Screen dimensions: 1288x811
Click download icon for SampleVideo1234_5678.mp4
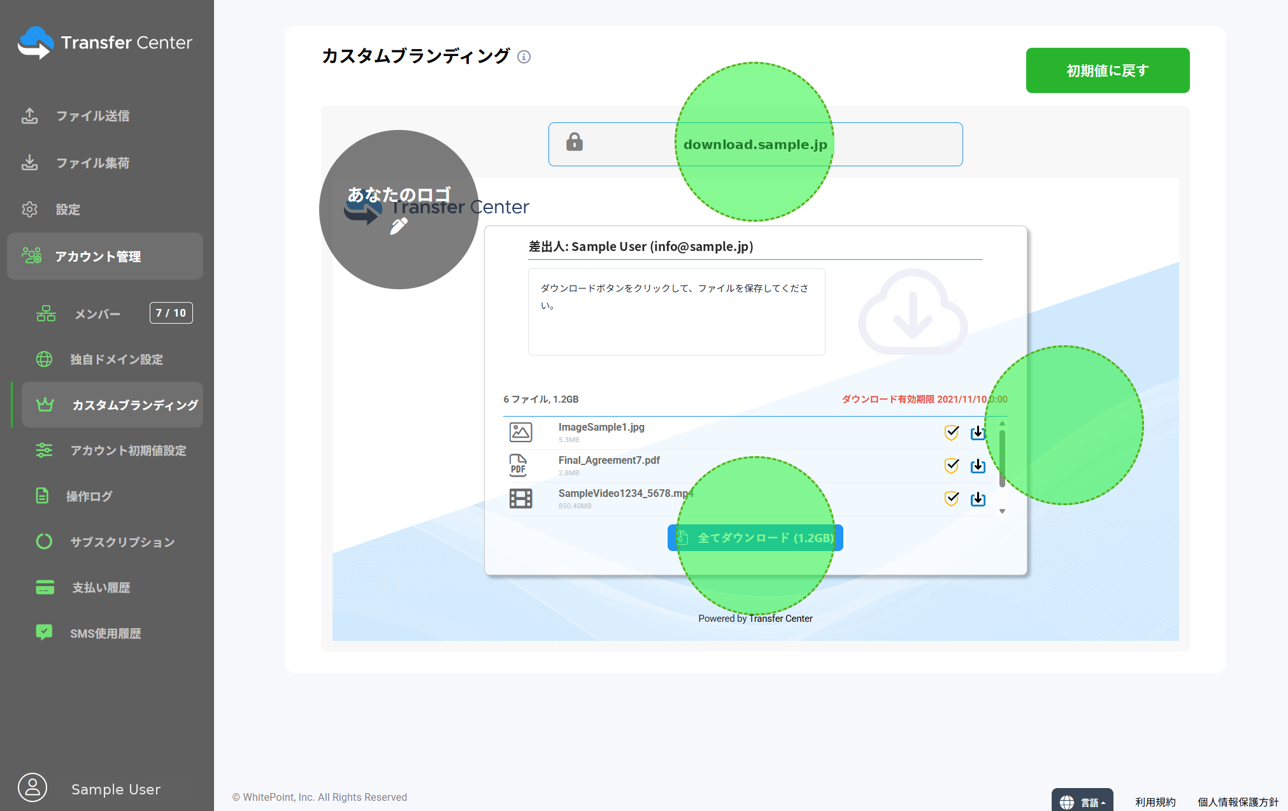978,499
